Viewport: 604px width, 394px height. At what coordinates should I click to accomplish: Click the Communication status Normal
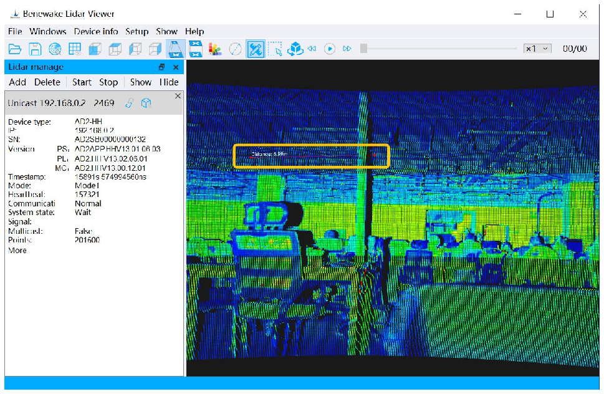click(88, 203)
